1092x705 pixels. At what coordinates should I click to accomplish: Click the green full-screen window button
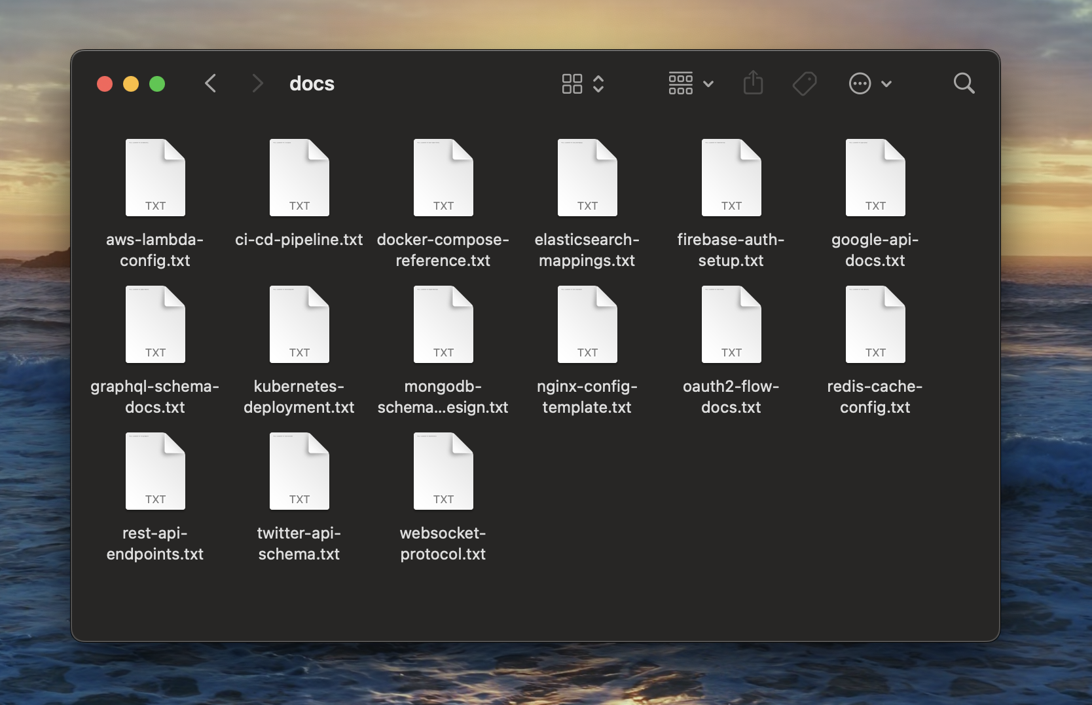(157, 84)
